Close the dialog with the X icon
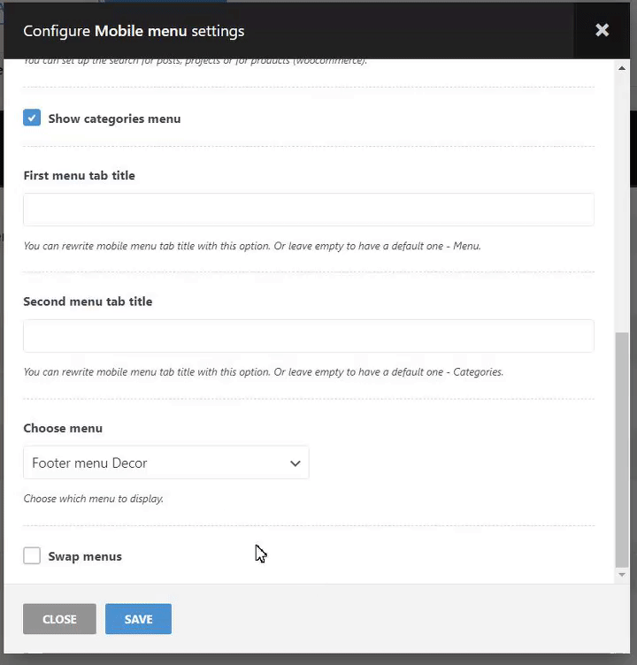 click(x=602, y=30)
